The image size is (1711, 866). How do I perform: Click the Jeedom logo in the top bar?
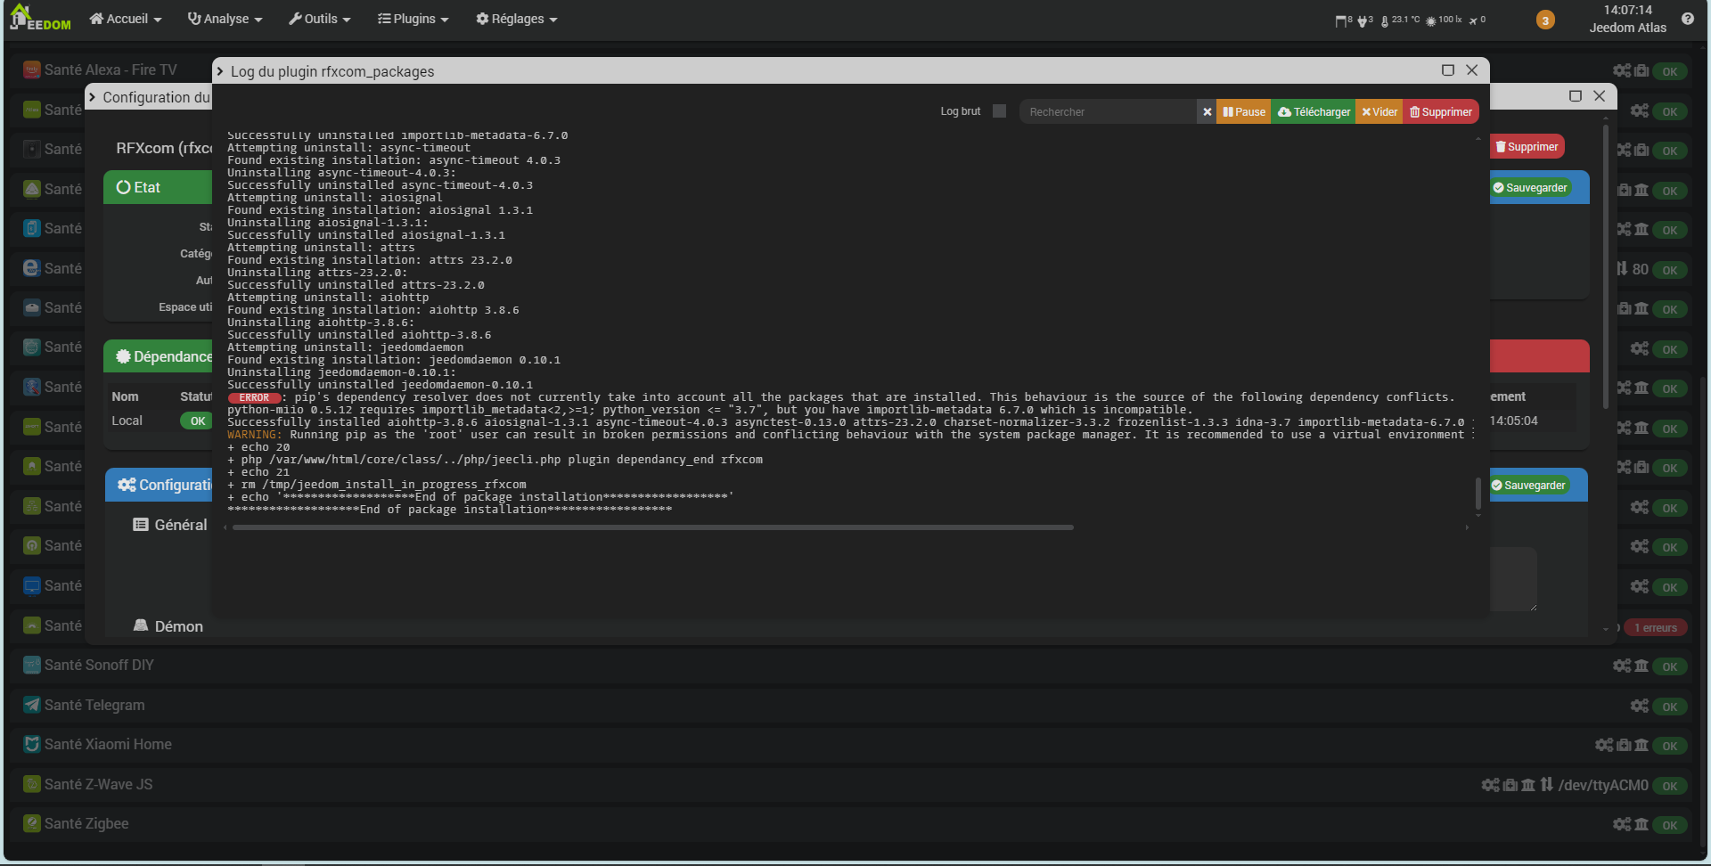pos(40,18)
